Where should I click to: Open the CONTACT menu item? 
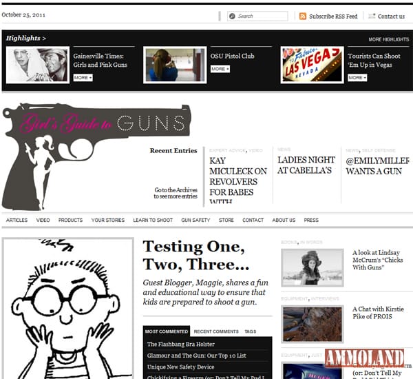(253, 220)
